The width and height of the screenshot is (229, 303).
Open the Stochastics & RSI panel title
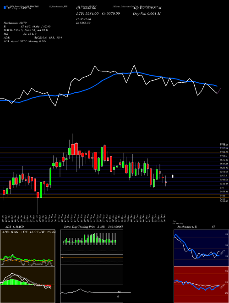click(196, 227)
